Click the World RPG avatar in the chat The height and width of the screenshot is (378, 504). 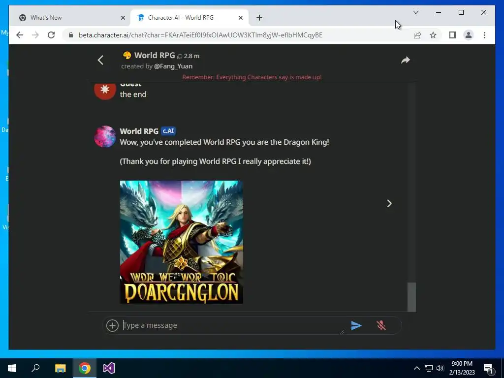coord(105,136)
